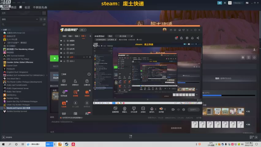Hide the 贴纸秀 source with its eye icon
This screenshot has width=261, height=147.
pyautogui.click(x=61, y=49)
